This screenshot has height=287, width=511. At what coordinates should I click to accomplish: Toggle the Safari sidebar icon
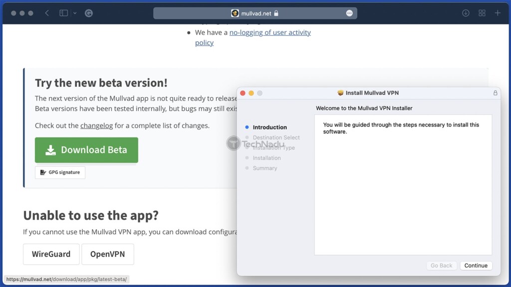63,13
